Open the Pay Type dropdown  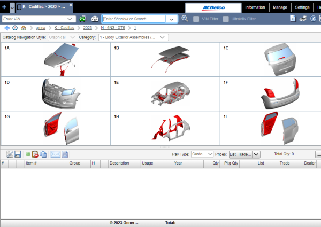tap(202, 154)
